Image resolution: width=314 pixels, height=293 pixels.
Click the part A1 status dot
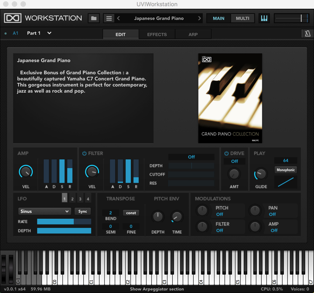(x=6, y=34)
